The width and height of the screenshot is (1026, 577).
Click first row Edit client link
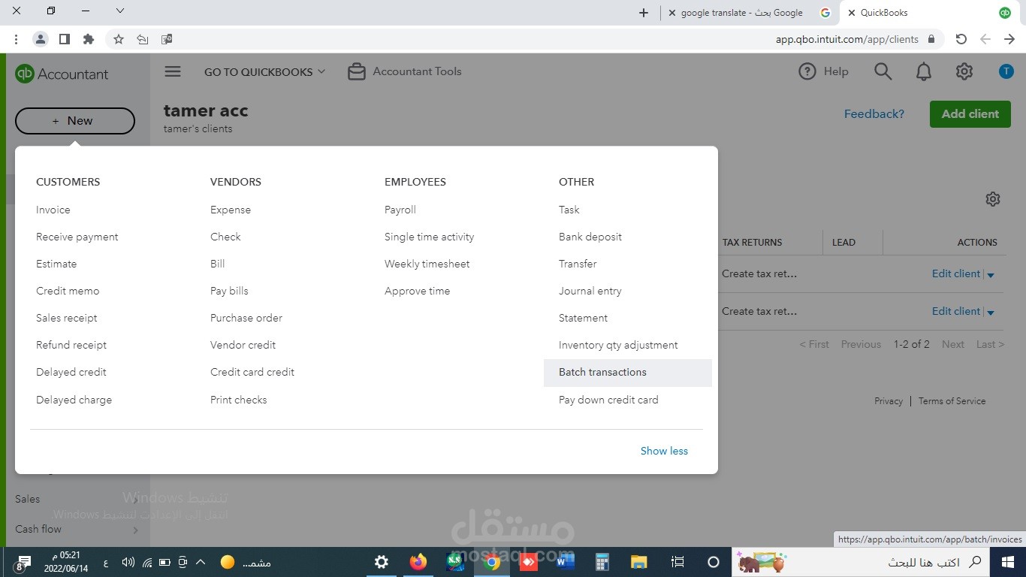coord(956,273)
